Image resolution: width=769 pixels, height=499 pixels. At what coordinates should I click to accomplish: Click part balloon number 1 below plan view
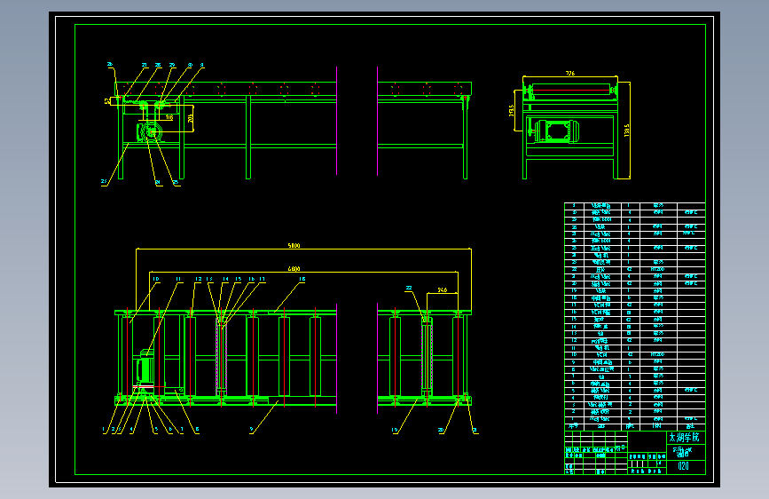pyautogui.click(x=104, y=430)
